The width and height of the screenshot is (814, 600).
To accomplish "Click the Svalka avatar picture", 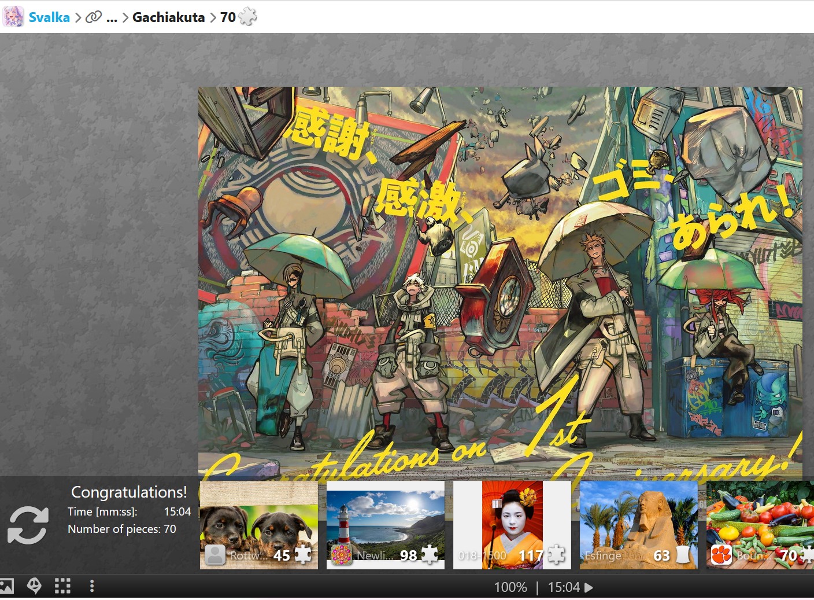I will pos(13,17).
